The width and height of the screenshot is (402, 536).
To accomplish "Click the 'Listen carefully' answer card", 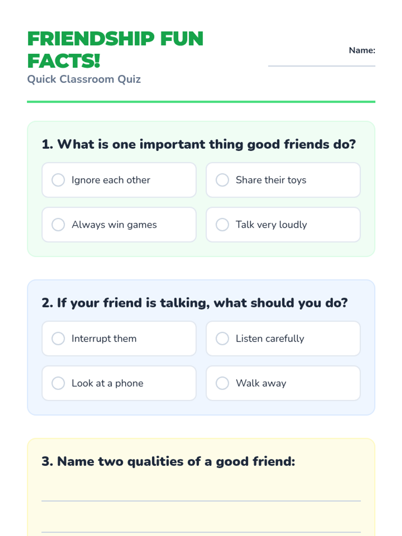I will pos(283,338).
